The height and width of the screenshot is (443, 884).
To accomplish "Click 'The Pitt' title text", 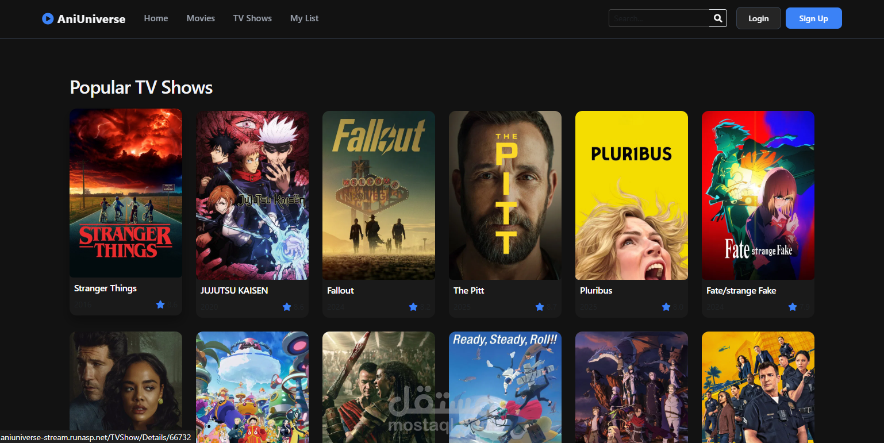I will tap(468, 291).
